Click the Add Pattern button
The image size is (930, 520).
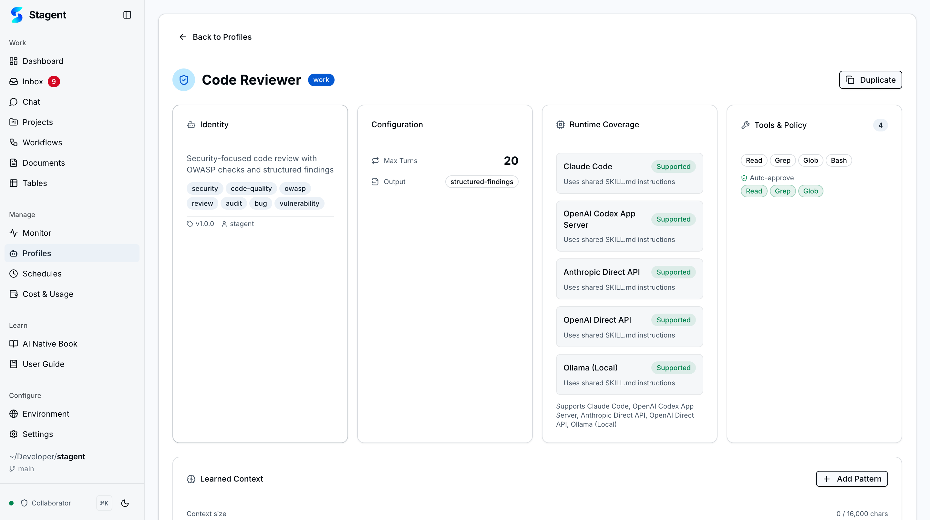click(852, 478)
